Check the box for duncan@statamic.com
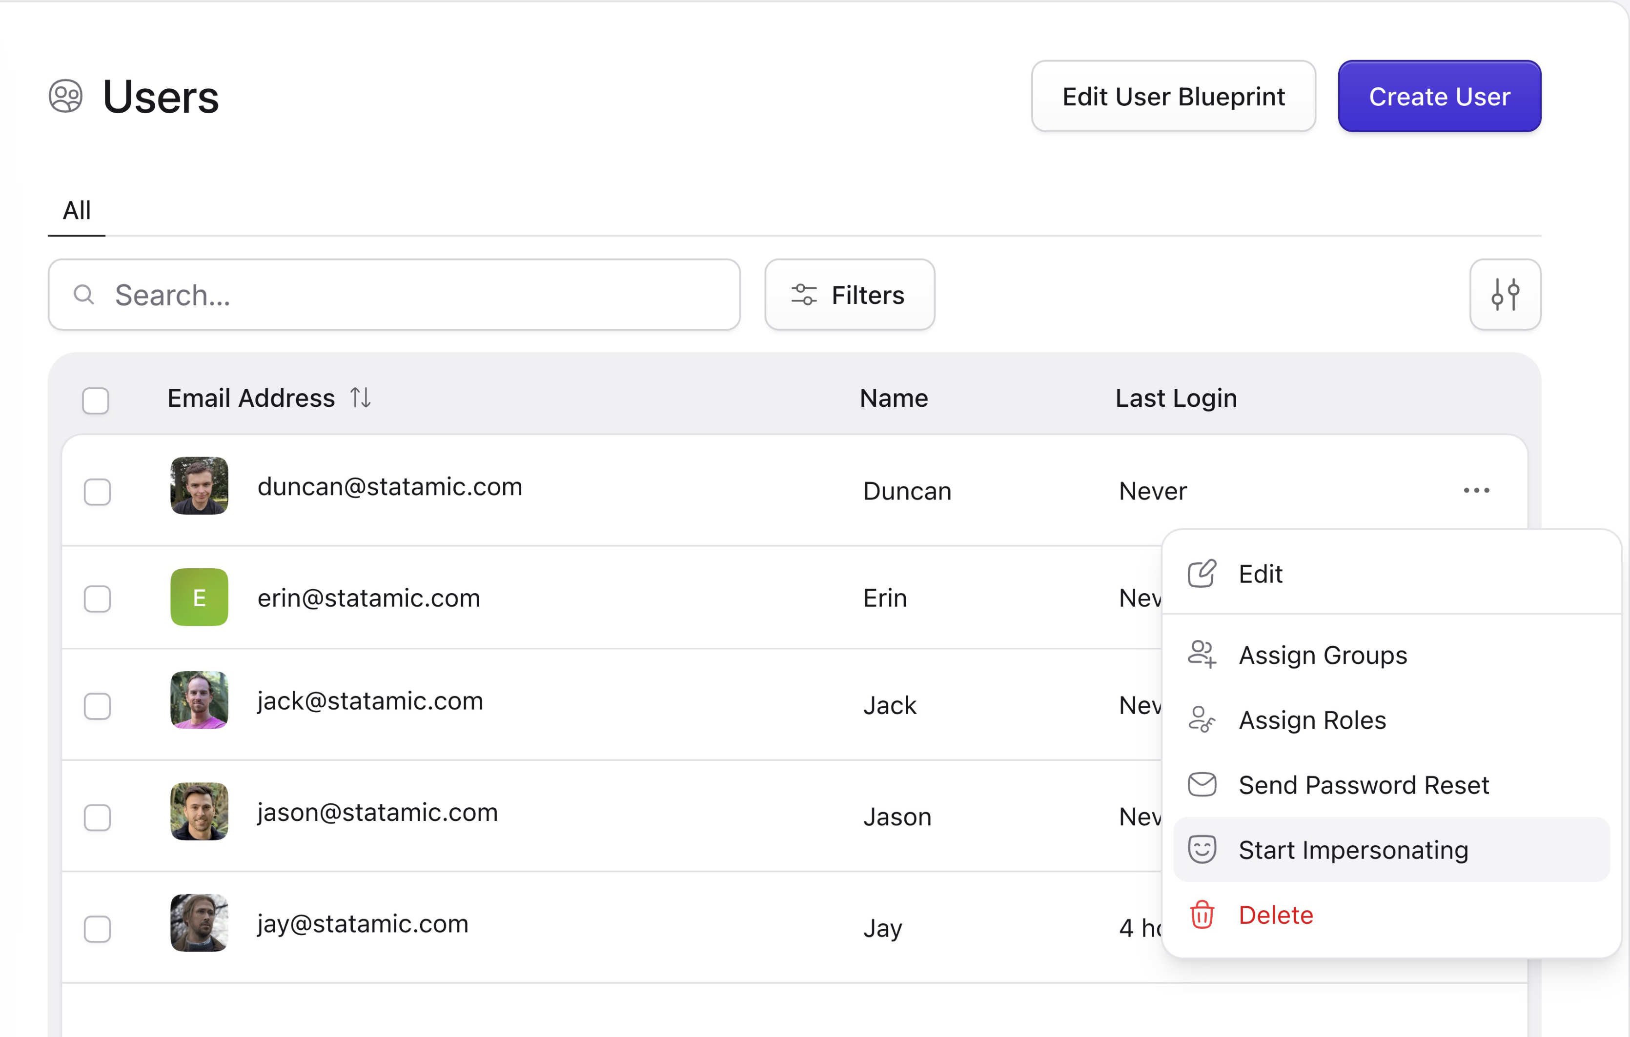Image resolution: width=1630 pixels, height=1037 pixels. (x=98, y=492)
